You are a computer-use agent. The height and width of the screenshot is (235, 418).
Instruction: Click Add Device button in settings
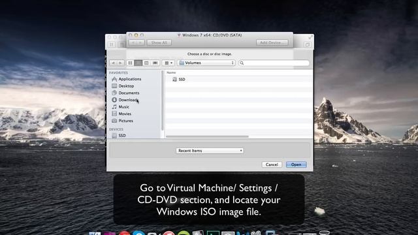(x=272, y=42)
